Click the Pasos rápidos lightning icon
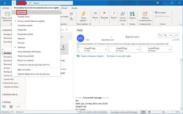Image resolution: width=183 pixels, height=114 pixels. point(83,14)
